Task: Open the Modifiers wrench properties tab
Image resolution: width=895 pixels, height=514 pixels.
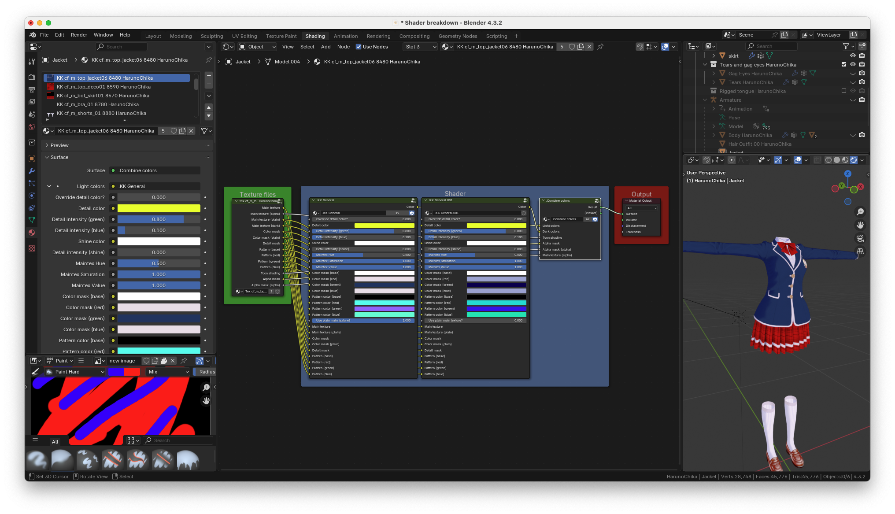Action: coord(32,171)
